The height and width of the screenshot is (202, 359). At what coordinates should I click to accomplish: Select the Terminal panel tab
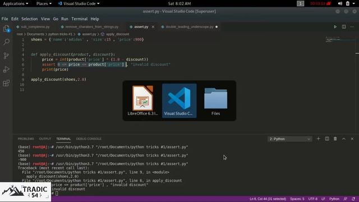pyautogui.click(x=63, y=139)
